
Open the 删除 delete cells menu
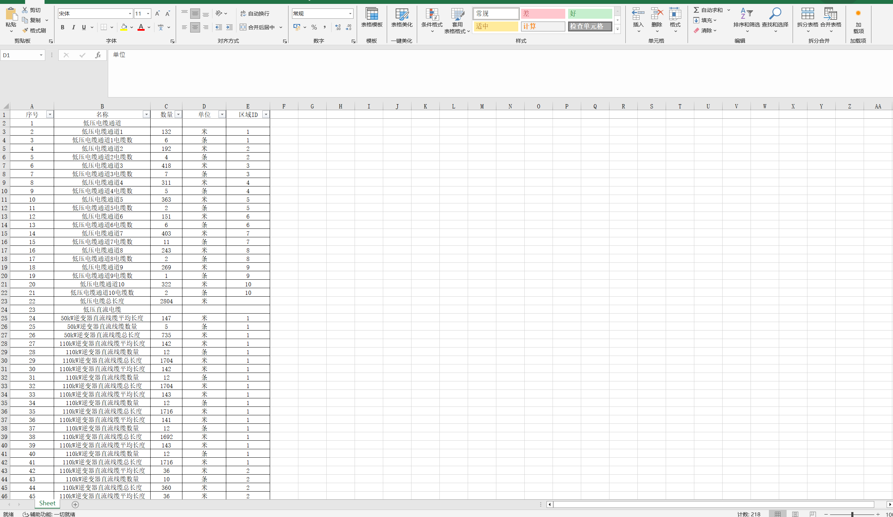coord(656,20)
